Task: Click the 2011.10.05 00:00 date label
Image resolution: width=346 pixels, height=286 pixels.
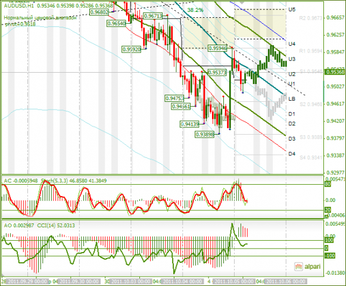Action: [234, 282]
